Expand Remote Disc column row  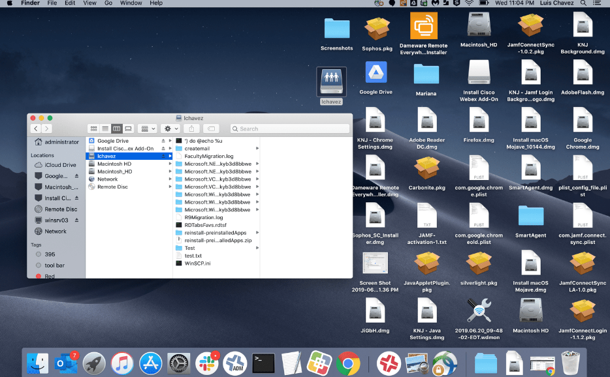170,187
